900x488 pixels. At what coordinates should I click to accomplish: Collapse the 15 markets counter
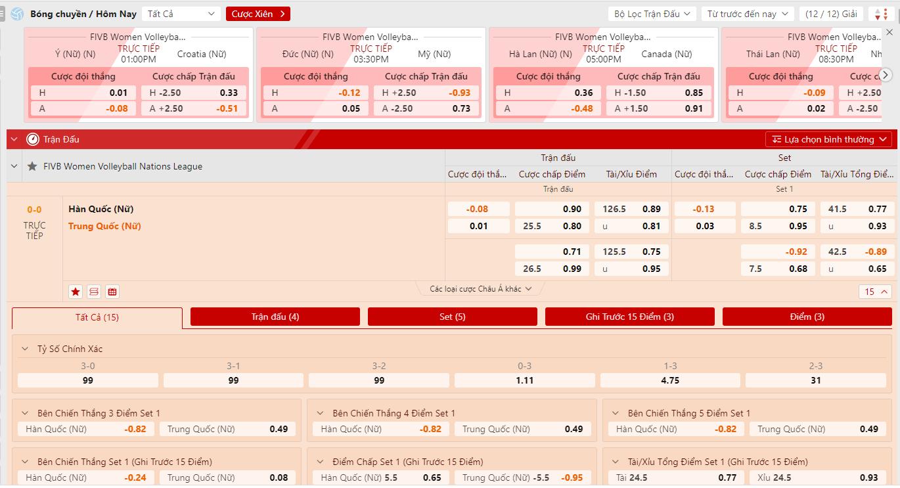coord(876,292)
